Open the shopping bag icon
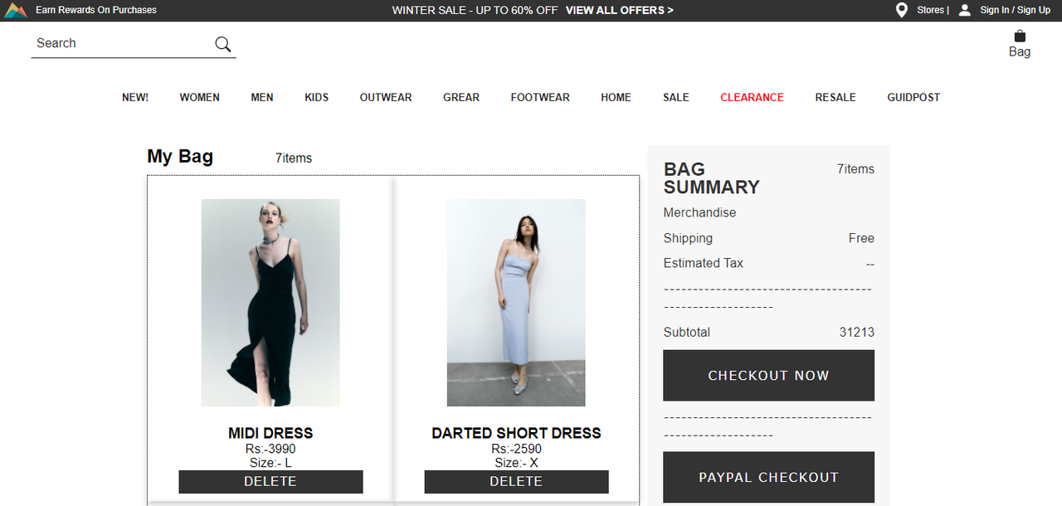The image size is (1062, 506). 1020,36
